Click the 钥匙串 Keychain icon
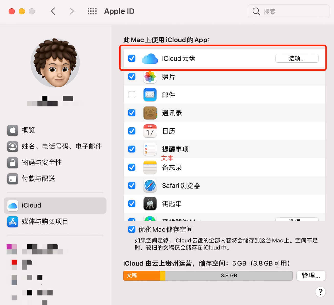The image size is (334, 305). pos(150,204)
